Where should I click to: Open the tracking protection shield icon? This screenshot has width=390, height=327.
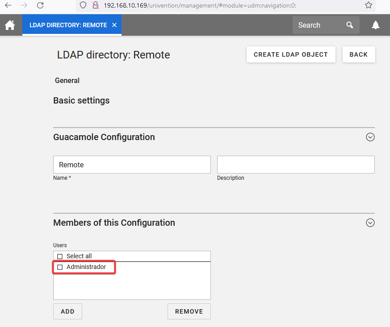[x=83, y=5]
